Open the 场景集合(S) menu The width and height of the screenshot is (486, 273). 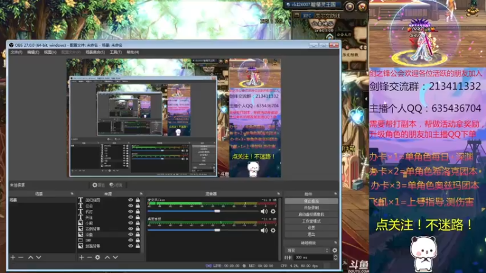pyautogui.click(x=95, y=52)
